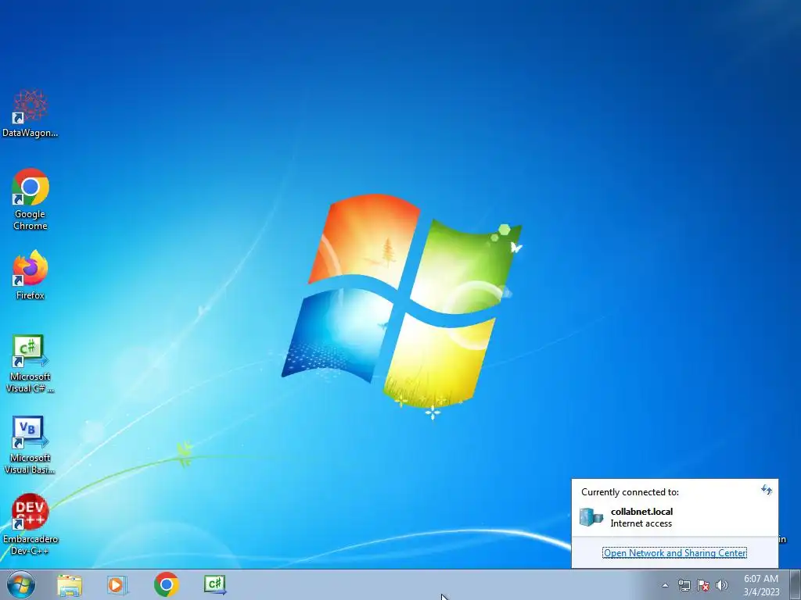Open the clock showing 6:07 AM

(x=761, y=585)
